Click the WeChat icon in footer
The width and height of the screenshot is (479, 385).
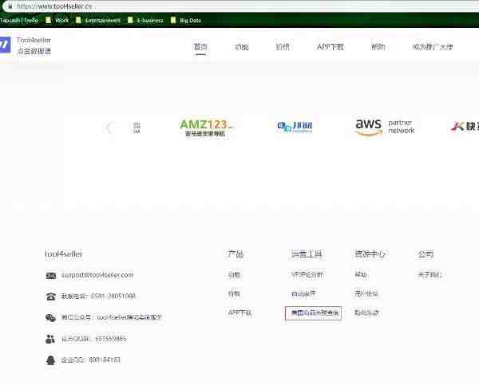point(51,317)
